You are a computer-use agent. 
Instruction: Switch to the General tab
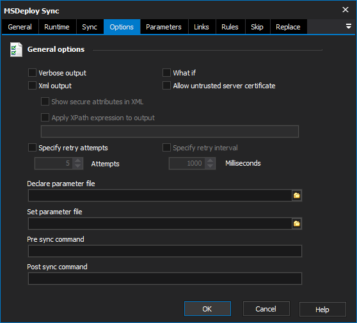click(20, 27)
